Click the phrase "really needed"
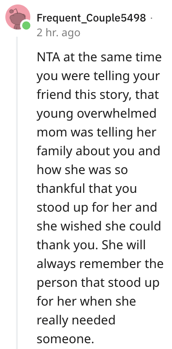This screenshot has height=349, width=172. tap(76, 320)
